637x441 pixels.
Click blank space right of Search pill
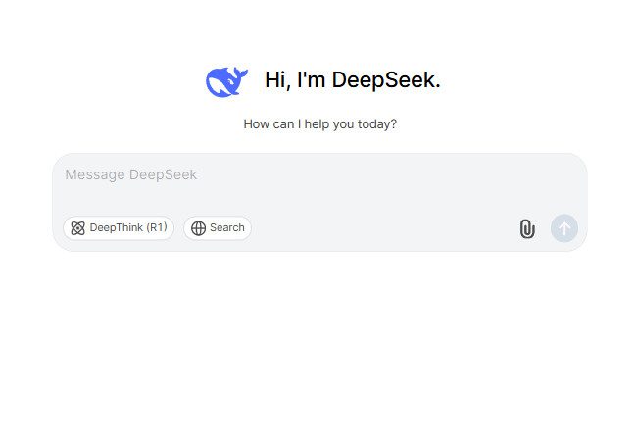coord(382,228)
